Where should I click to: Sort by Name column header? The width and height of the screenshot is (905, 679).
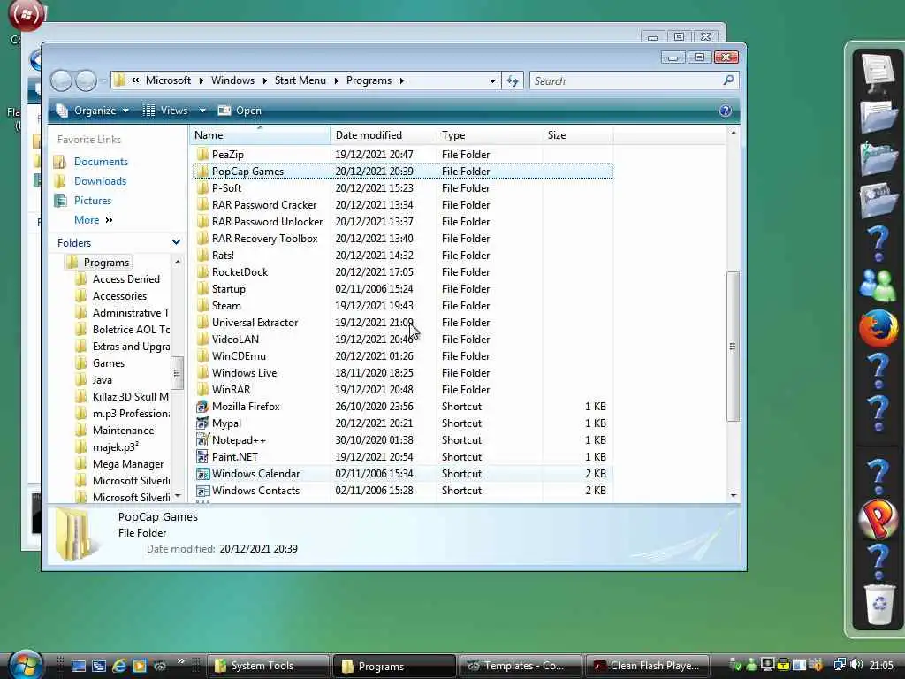pos(260,135)
